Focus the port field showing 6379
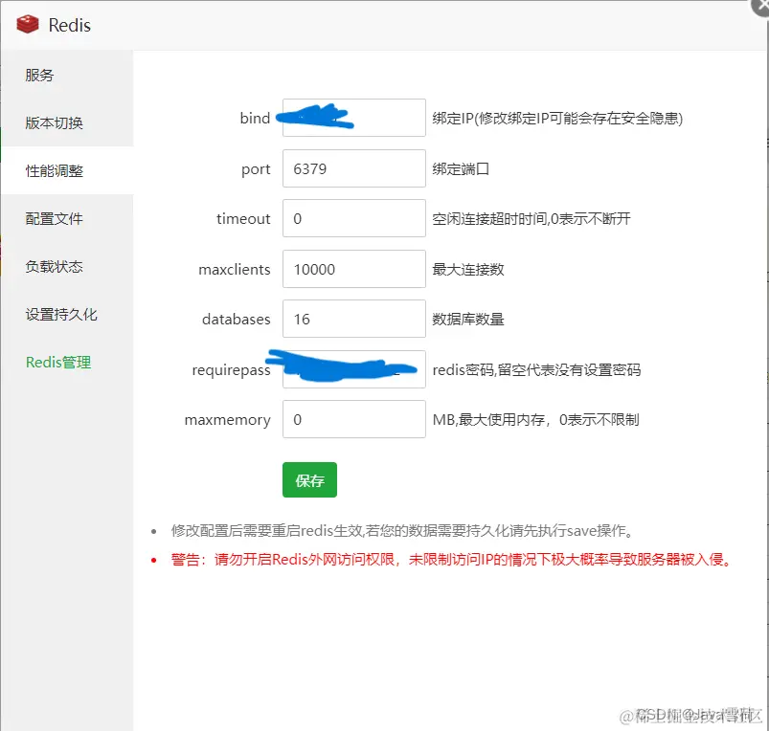 (354, 168)
